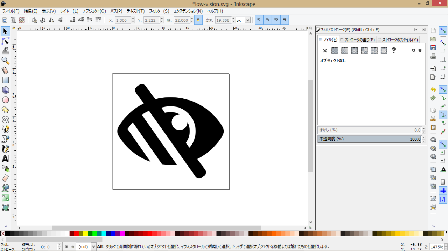The width and height of the screenshot is (448, 251).
Task: Click the 不透明度 opacity slider
Action: (x=369, y=139)
